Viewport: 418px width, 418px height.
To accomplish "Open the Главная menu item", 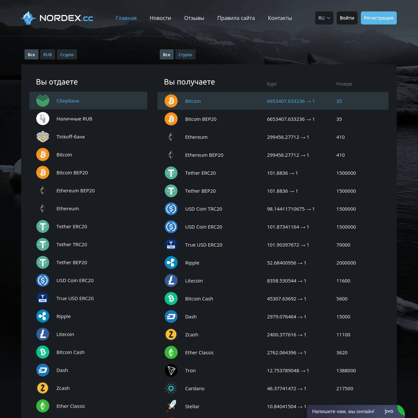I will point(126,18).
